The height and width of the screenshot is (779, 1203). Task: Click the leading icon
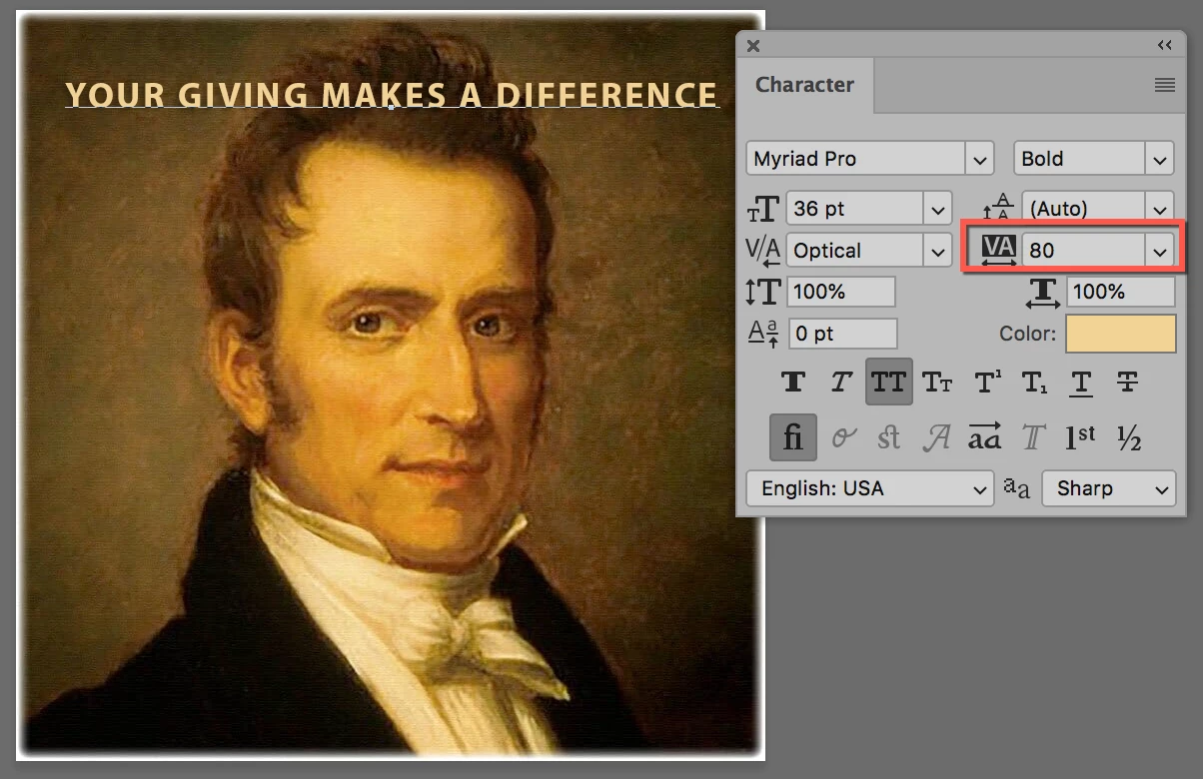coord(998,208)
